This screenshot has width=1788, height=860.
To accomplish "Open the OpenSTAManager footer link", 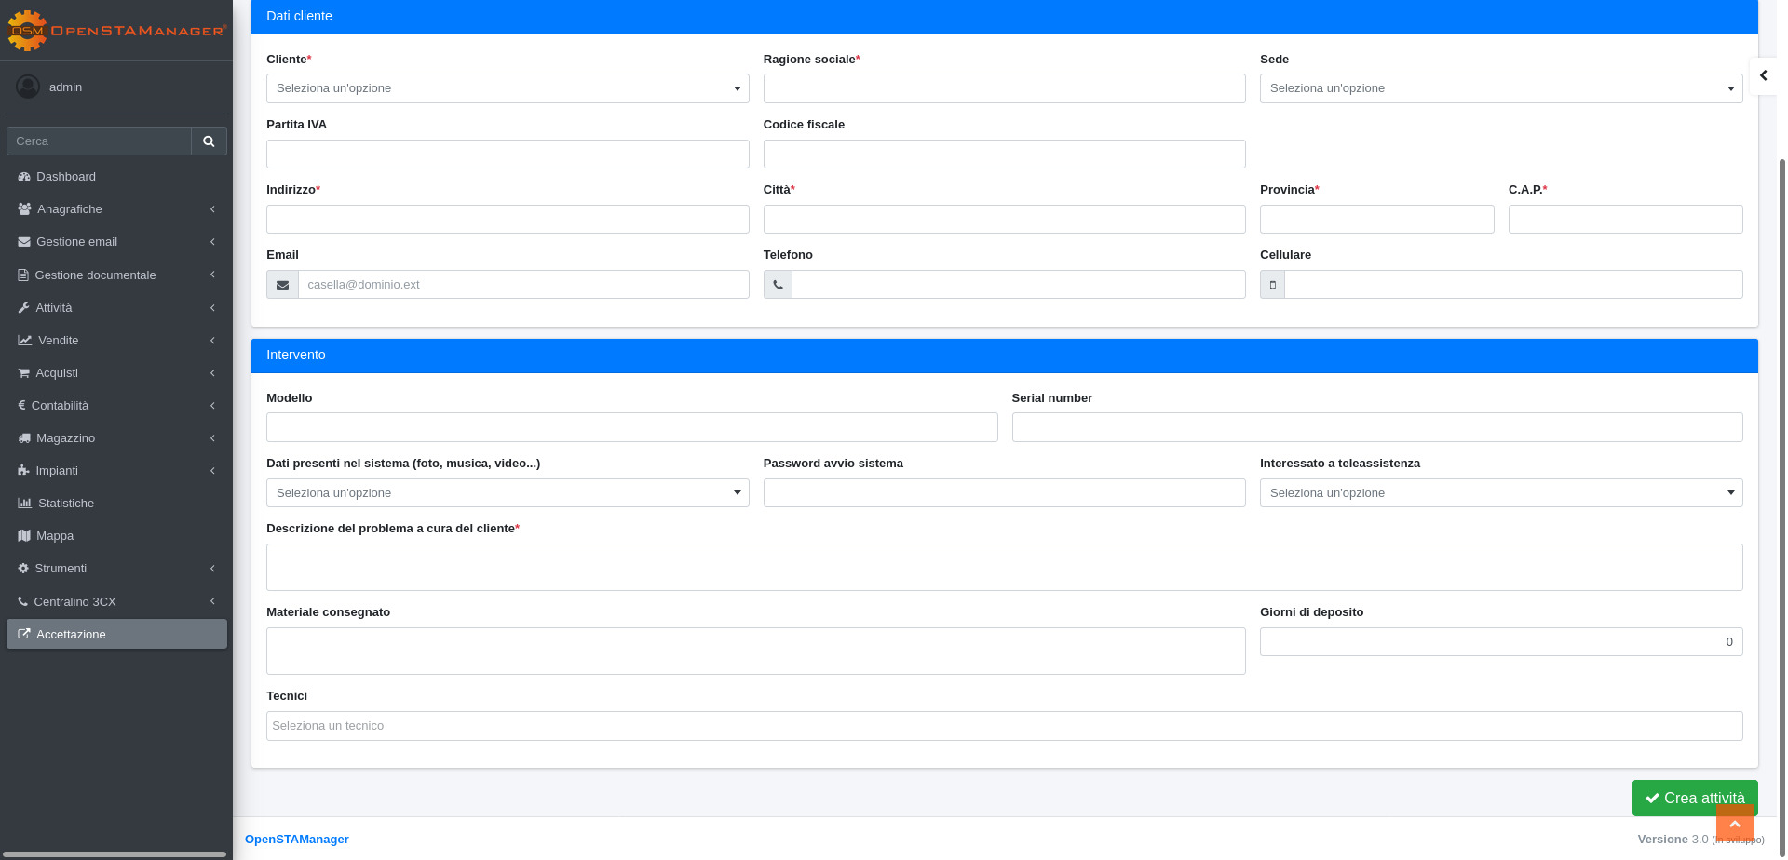I will point(296,840).
